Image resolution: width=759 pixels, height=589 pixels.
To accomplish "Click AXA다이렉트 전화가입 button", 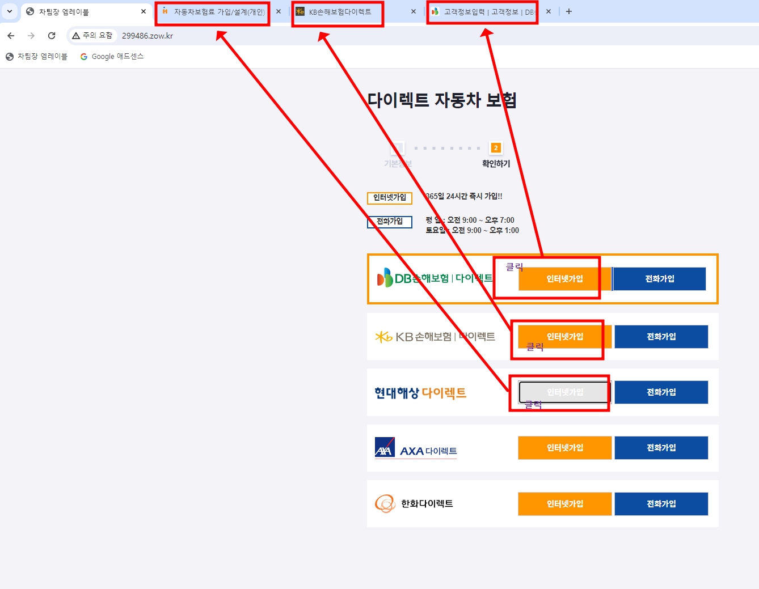I will [x=661, y=448].
